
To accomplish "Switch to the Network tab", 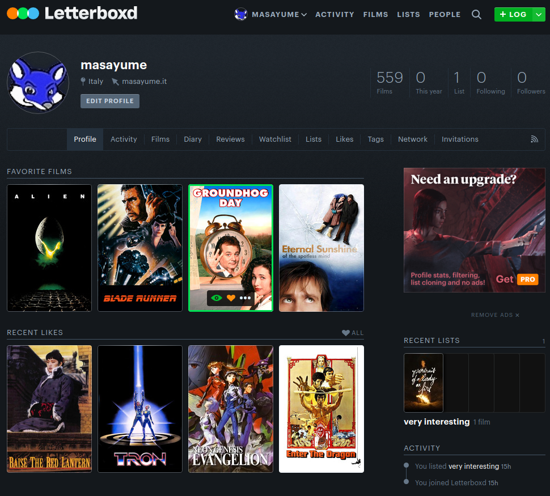I will click(x=413, y=139).
